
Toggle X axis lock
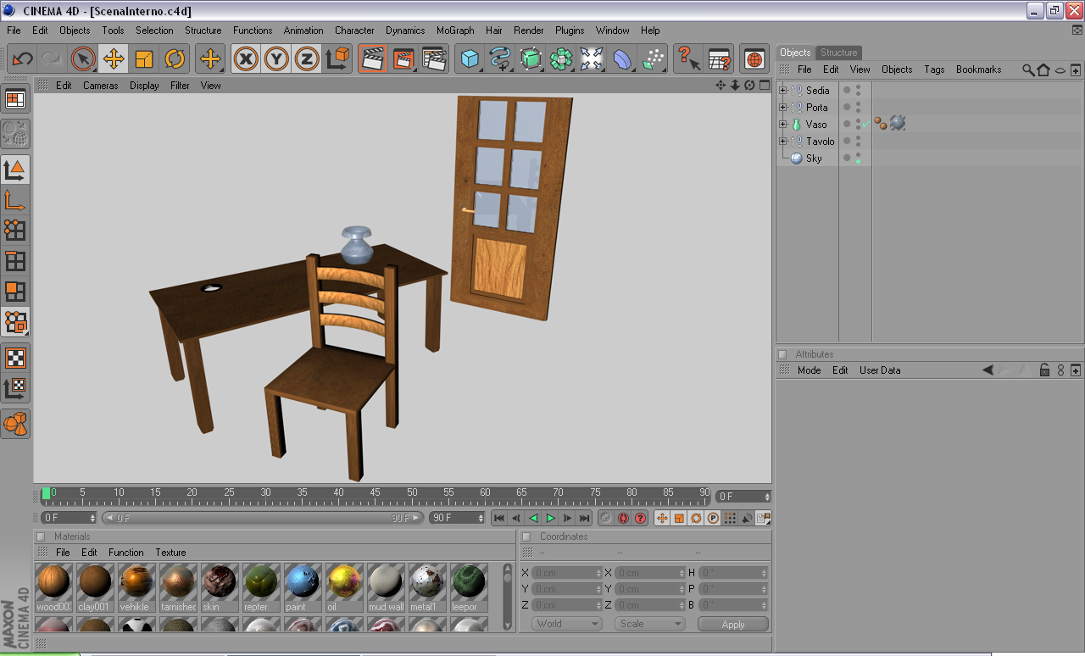pos(246,59)
